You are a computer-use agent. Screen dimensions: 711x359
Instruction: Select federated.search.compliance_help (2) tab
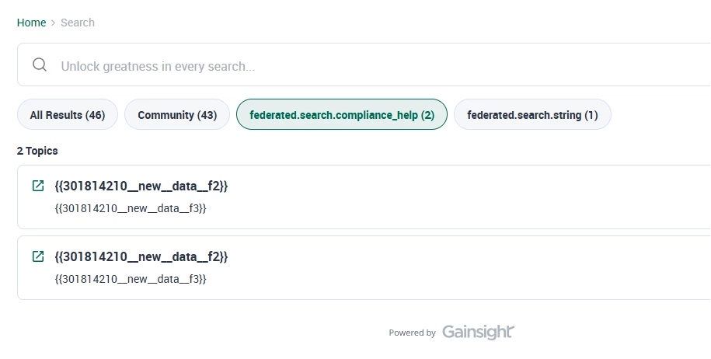pyautogui.click(x=342, y=115)
